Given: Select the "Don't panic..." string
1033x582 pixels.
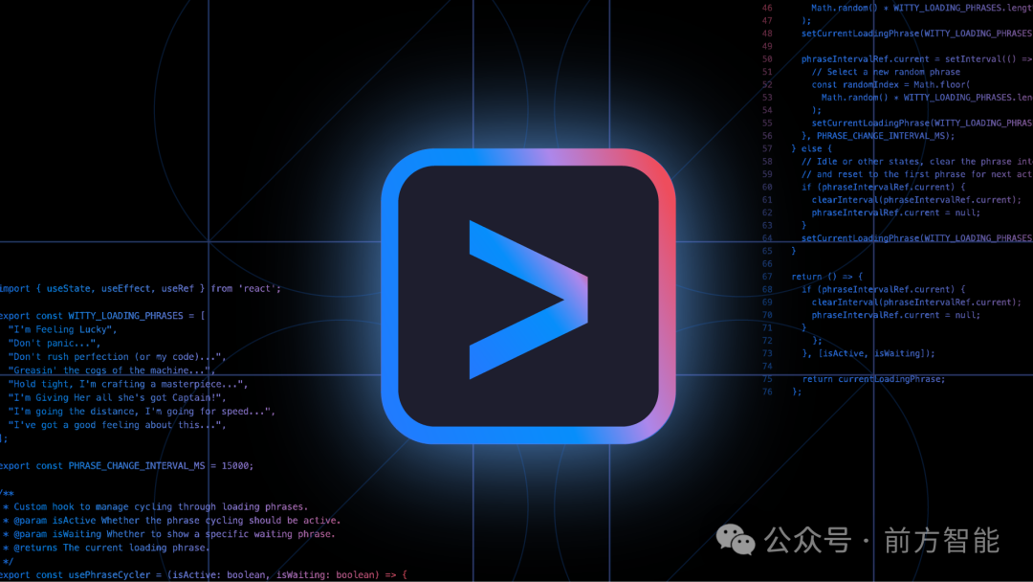Looking at the screenshot, I should point(54,344).
